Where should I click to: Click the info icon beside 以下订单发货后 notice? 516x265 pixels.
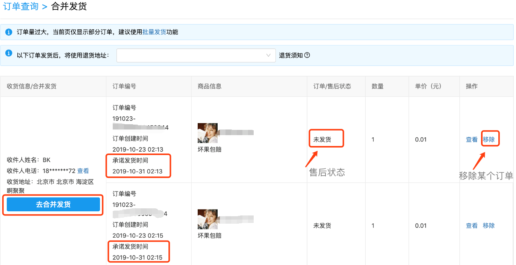click(x=9, y=53)
